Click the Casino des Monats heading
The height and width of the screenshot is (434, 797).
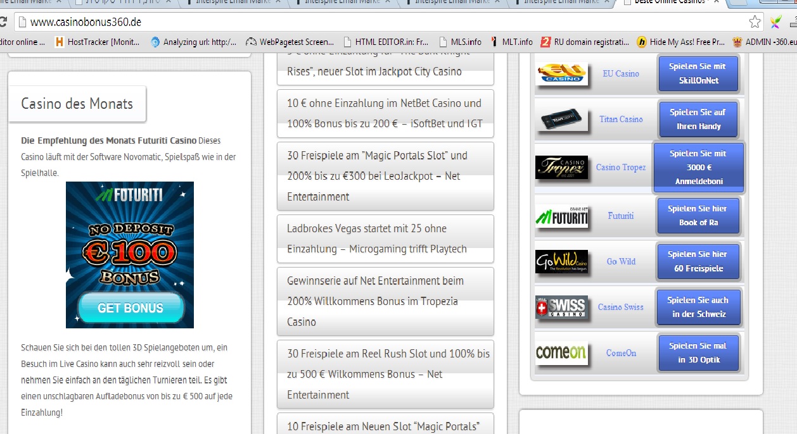tap(77, 104)
